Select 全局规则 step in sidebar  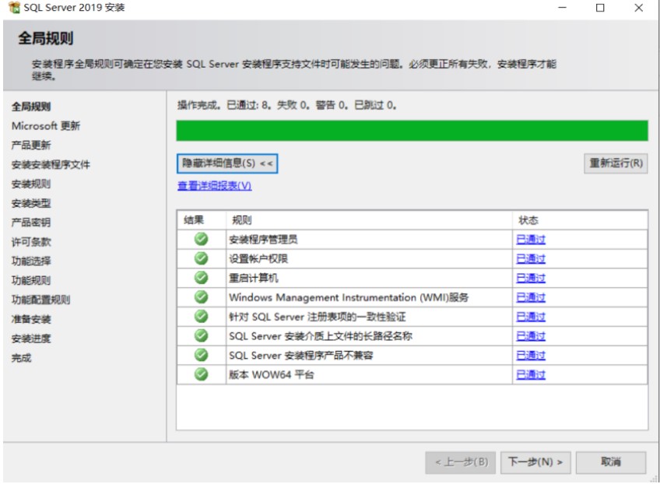(31, 107)
